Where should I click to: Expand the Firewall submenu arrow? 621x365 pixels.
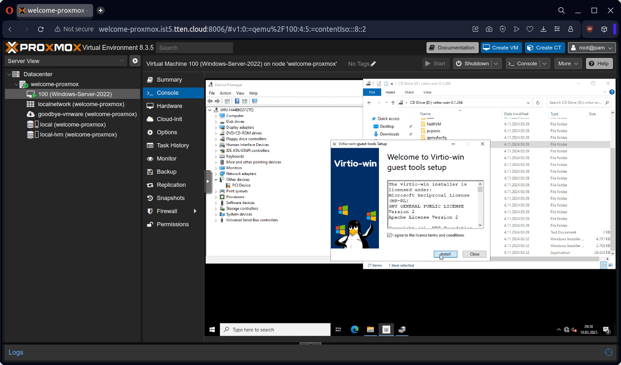195,211
